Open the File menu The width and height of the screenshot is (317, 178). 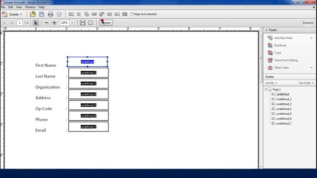pos(3,7)
